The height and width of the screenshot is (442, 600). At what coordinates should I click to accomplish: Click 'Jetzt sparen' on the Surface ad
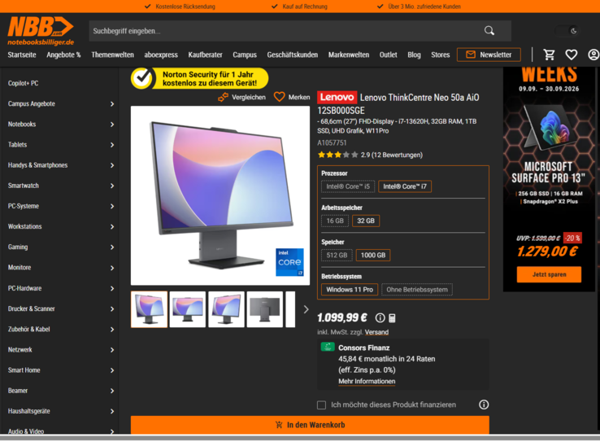tap(549, 274)
